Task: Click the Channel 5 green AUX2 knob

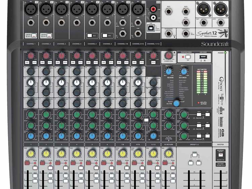Action: click(x=92, y=125)
